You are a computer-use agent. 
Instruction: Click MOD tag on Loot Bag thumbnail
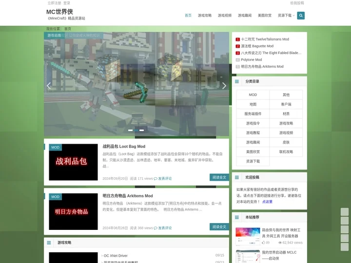tap(55, 148)
